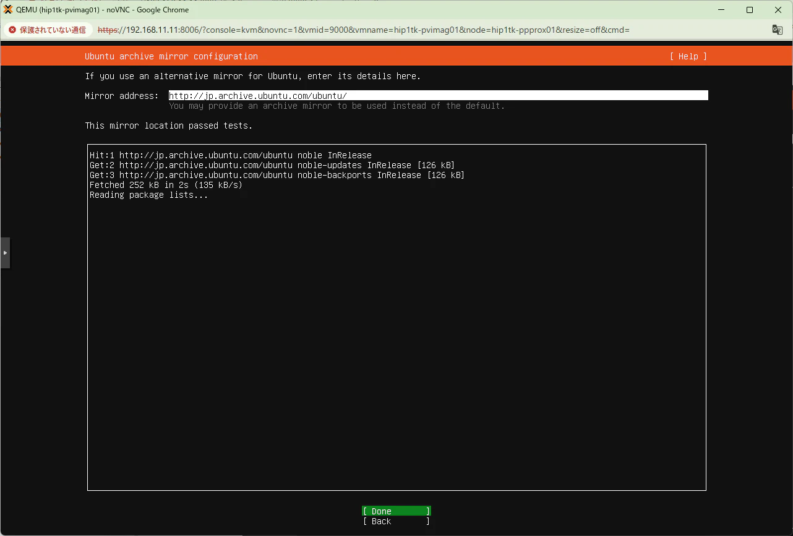The image size is (793, 536).
Task: Expand the noVNC side control panel
Action: tap(5, 253)
